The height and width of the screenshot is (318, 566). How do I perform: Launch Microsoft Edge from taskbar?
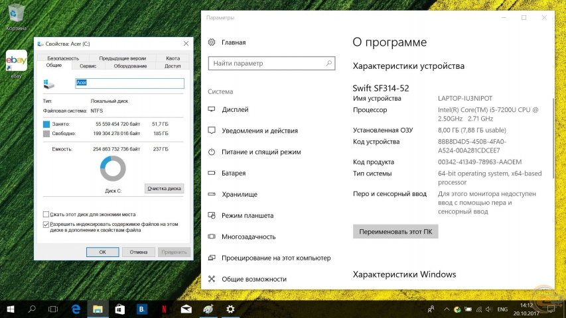point(76,309)
